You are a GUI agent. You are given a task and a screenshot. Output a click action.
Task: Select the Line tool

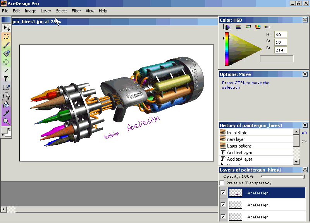6,70
